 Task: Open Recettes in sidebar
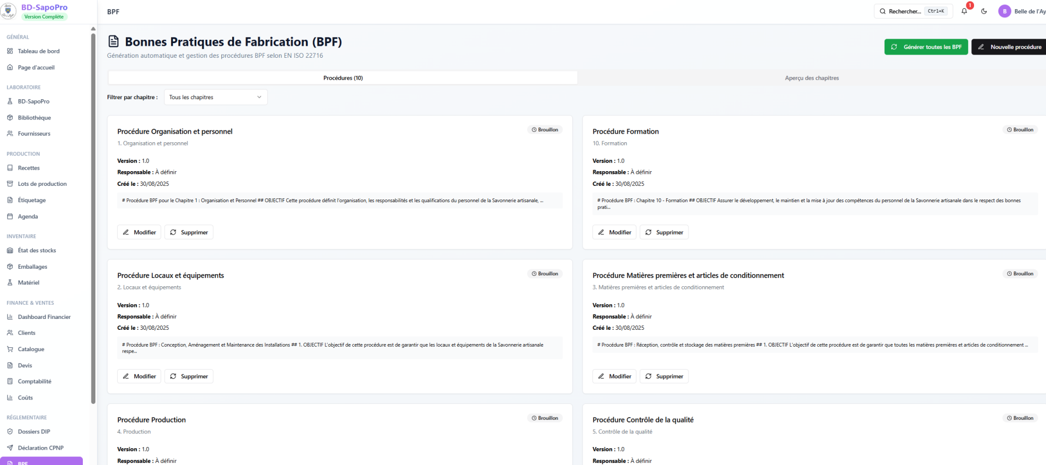click(28, 168)
